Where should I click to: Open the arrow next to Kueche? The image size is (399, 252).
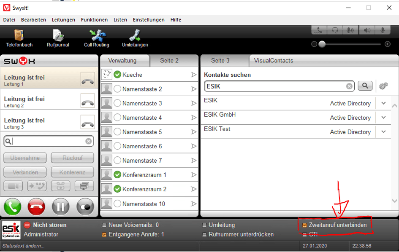(x=194, y=75)
